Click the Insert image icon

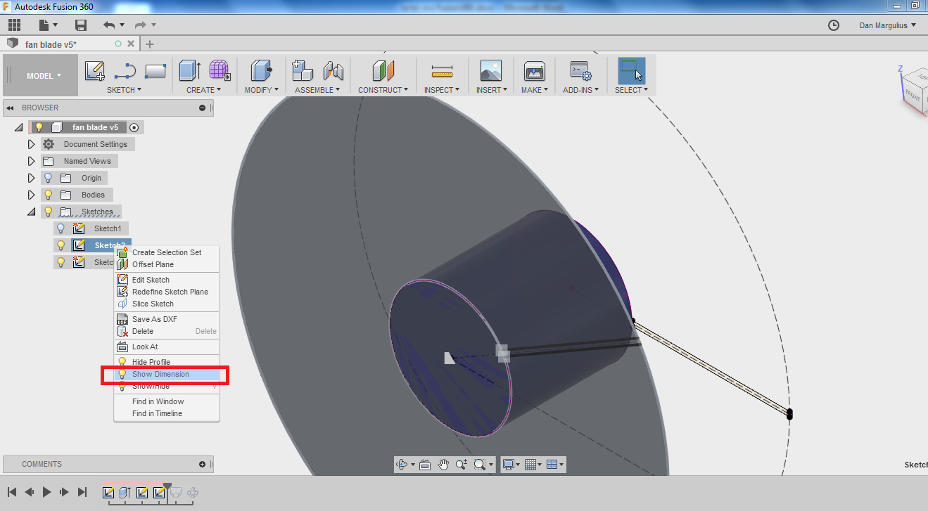(491, 71)
